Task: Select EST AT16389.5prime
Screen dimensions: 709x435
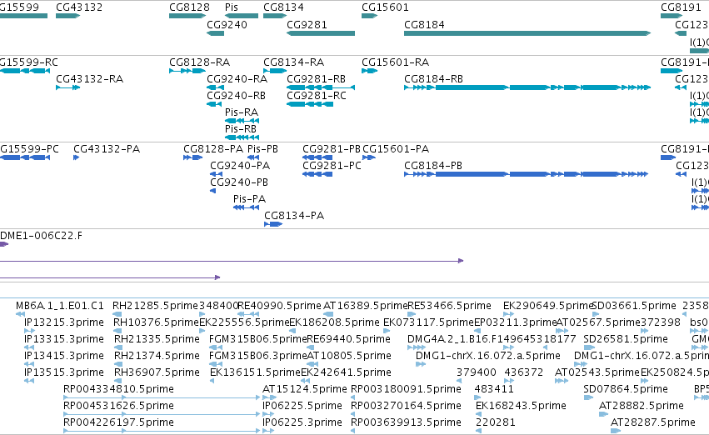Action: coord(366,306)
